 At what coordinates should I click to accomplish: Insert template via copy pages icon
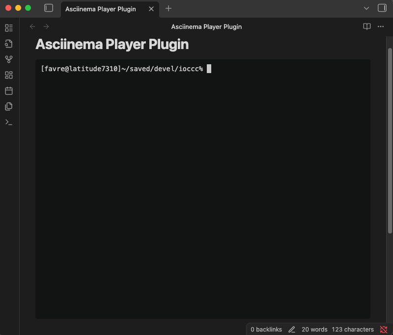[x=9, y=106]
